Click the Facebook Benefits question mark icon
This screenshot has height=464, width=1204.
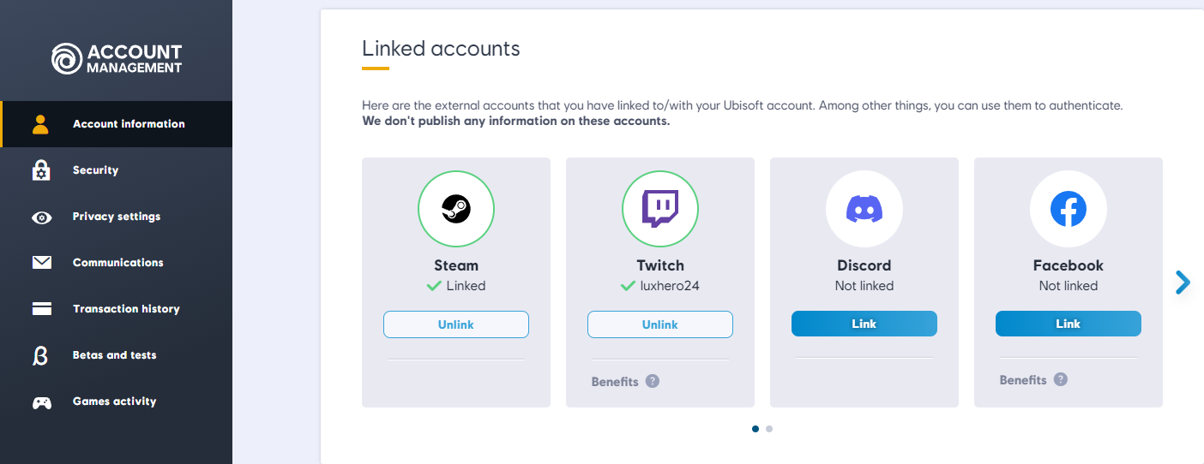(x=1061, y=379)
